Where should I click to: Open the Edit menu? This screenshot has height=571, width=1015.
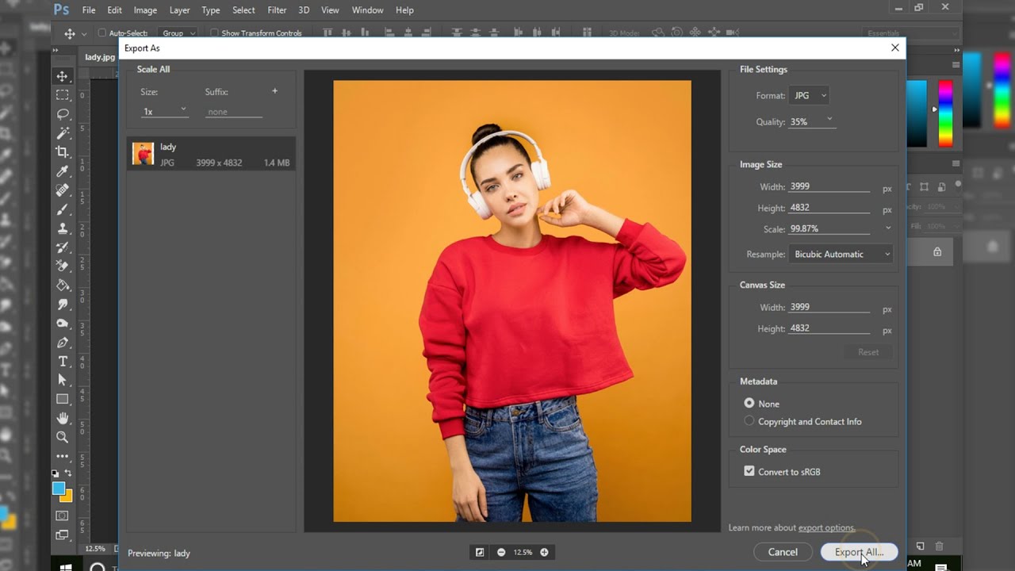(x=115, y=10)
